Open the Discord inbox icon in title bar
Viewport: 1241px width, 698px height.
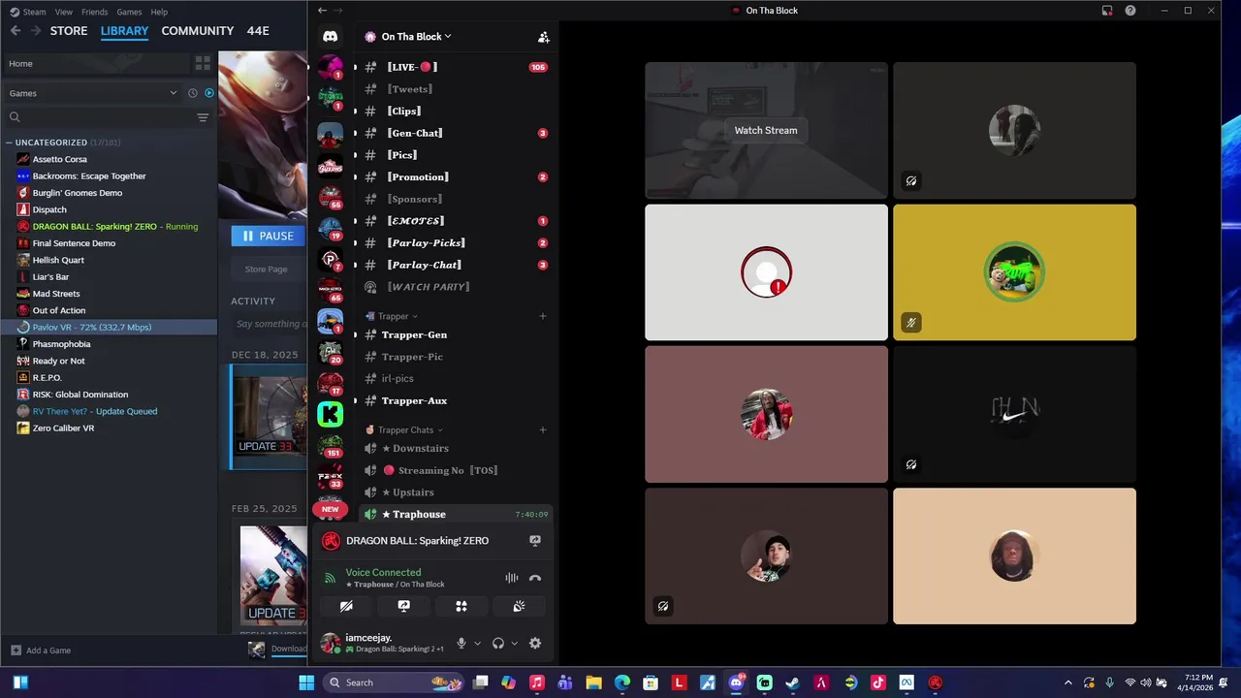1106,11
